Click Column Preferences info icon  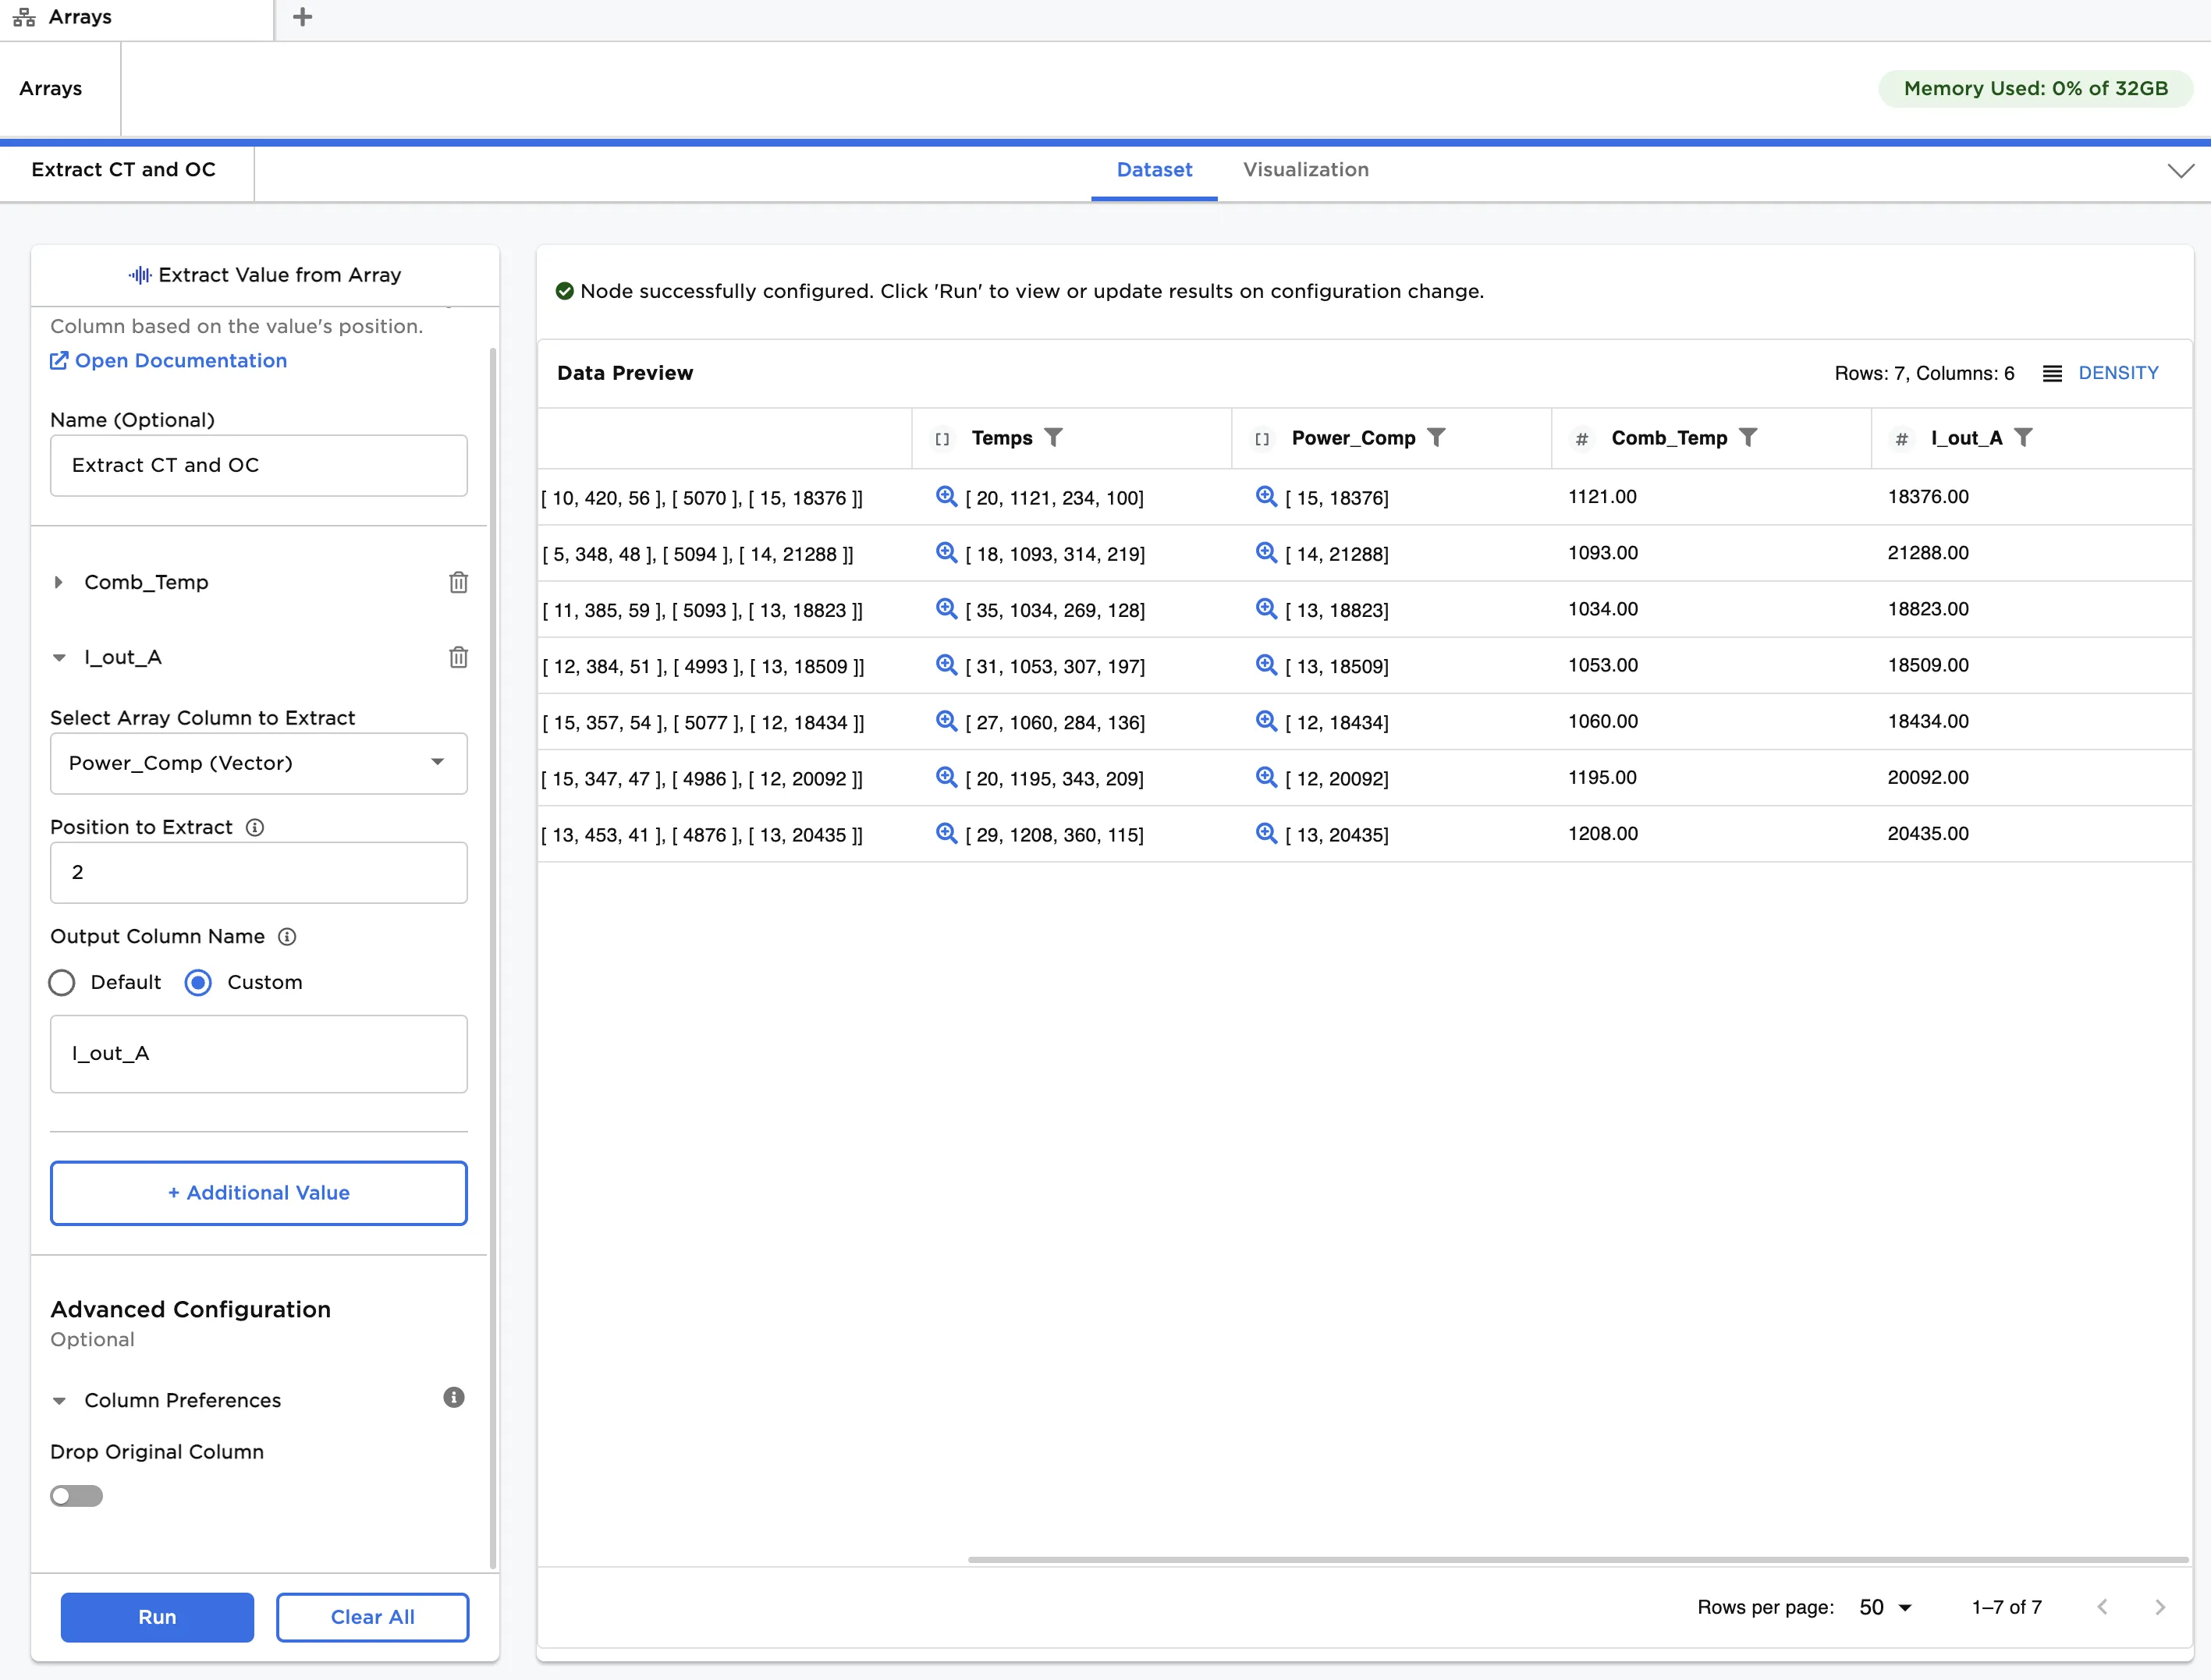pos(453,1397)
